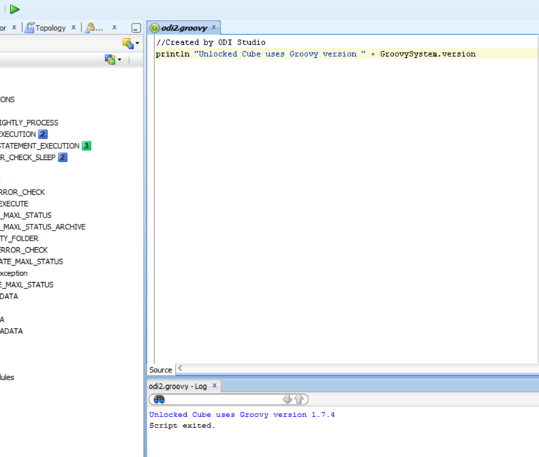Viewport: 539px width, 457px height.
Task: Click the binoculars search icon in Log
Action: pyautogui.click(x=159, y=400)
